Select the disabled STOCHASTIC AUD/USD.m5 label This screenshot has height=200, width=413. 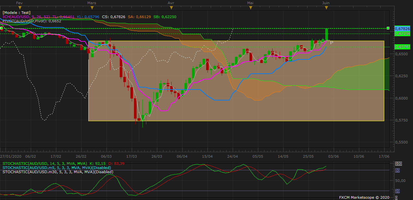[57, 168]
